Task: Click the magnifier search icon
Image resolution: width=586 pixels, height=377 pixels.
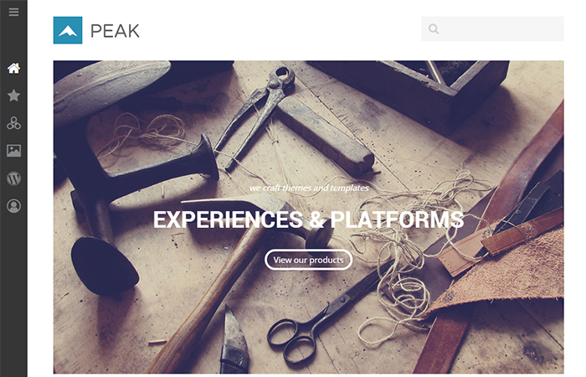Action: click(x=434, y=28)
